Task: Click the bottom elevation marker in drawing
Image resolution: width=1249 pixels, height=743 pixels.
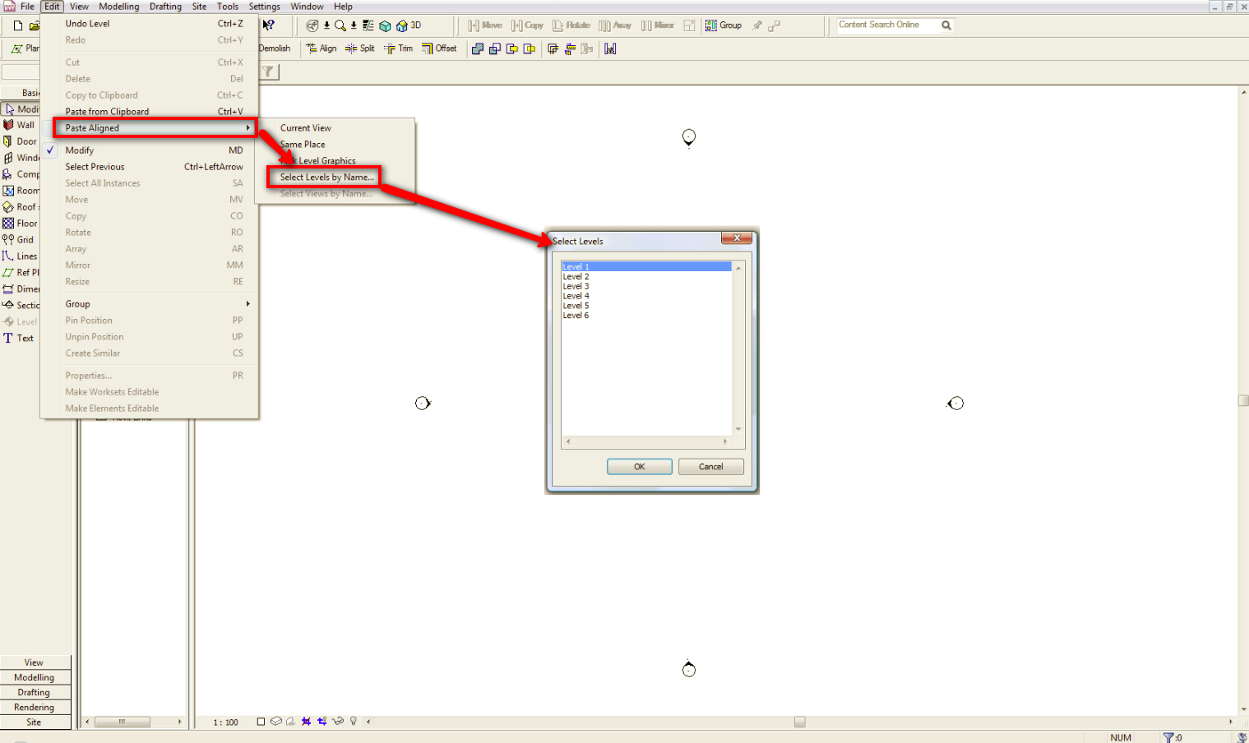Action: click(x=689, y=669)
